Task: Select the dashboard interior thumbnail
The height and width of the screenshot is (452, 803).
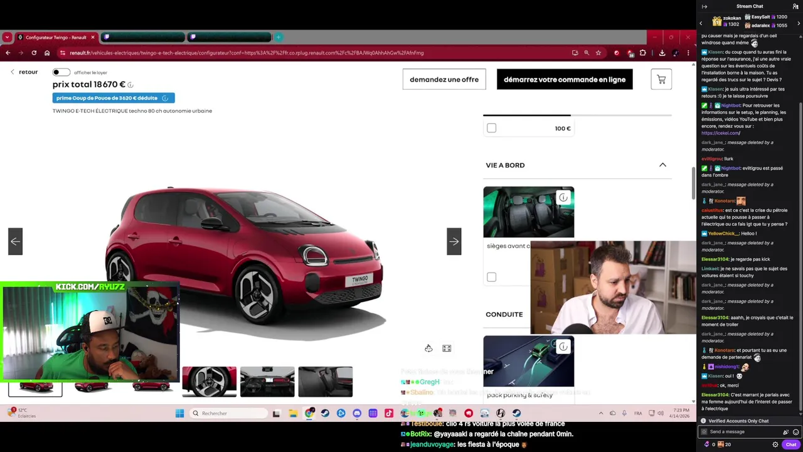Action: click(x=267, y=382)
